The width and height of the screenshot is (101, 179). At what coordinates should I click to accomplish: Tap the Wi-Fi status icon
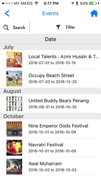tap(36, 3)
